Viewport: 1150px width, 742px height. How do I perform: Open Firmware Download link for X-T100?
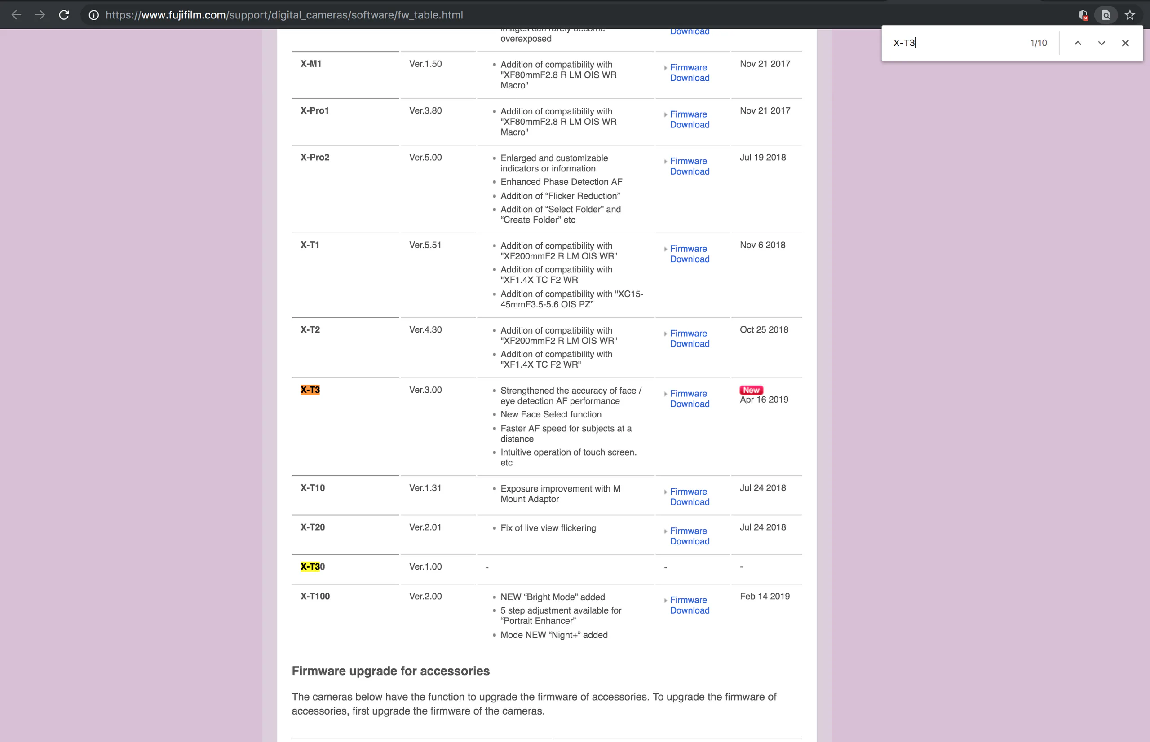coord(690,605)
